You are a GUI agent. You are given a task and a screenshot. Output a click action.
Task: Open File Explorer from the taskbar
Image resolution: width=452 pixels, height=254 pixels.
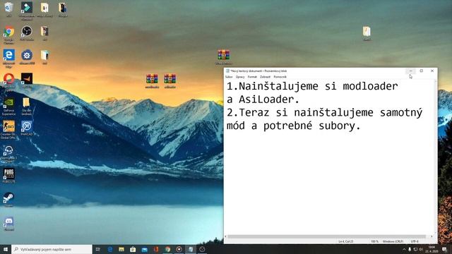pos(121,249)
